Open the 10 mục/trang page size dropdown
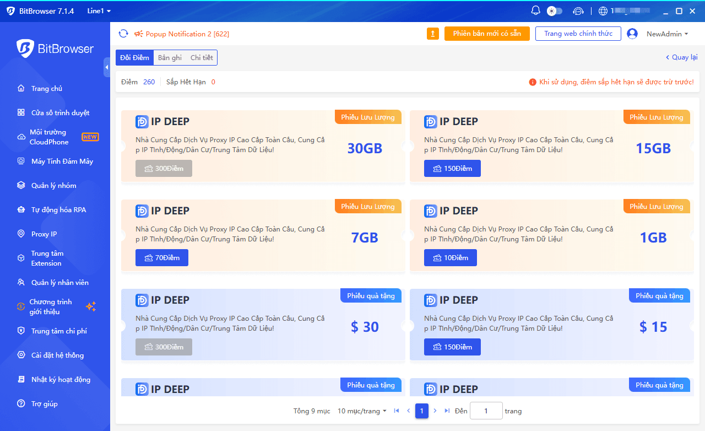 click(x=362, y=411)
